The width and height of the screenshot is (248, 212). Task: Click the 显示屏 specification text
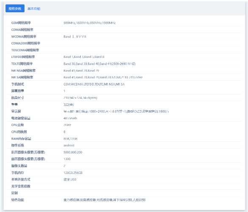click(x=116, y=111)
